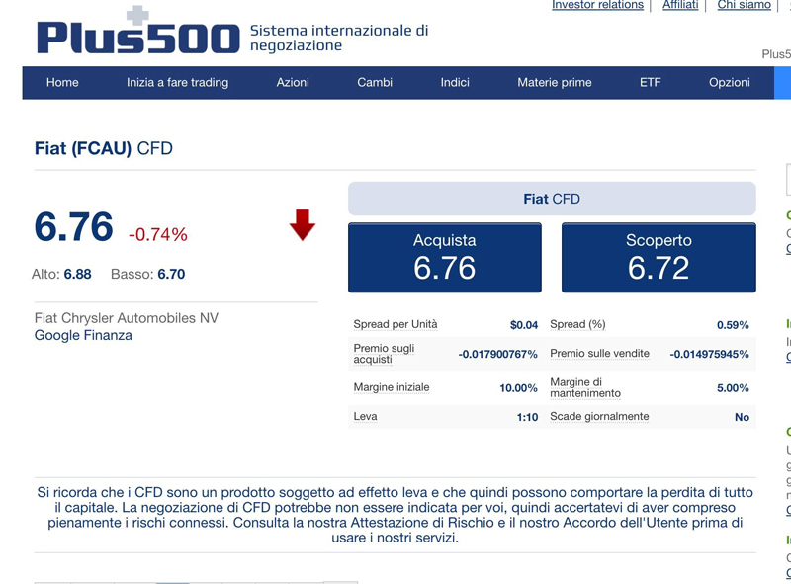Click the Spread (%) label
Viewport: 791px width, 584px height.
coord(577,324)
